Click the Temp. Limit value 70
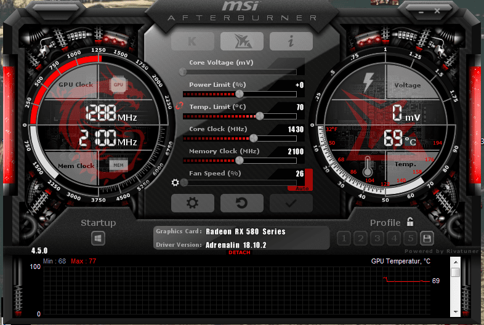The image size is (484, 325). 300,107
